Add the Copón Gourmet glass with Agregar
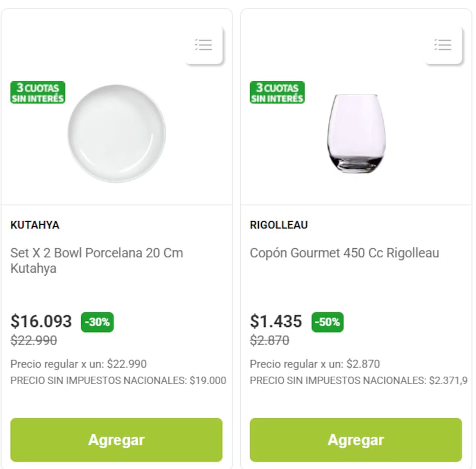The height and width of the screenshot is (469, 476). pos(356,440)
